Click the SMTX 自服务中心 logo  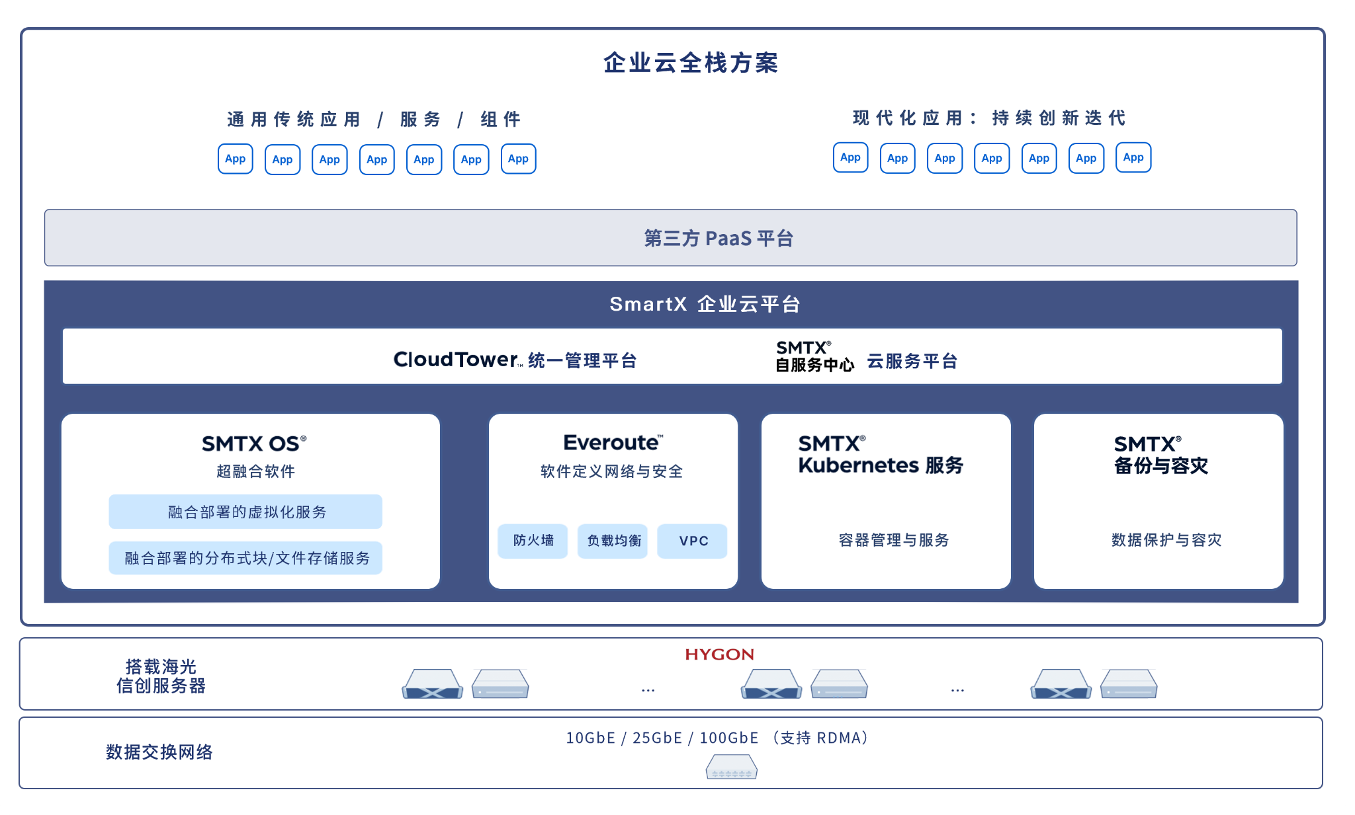814,357
